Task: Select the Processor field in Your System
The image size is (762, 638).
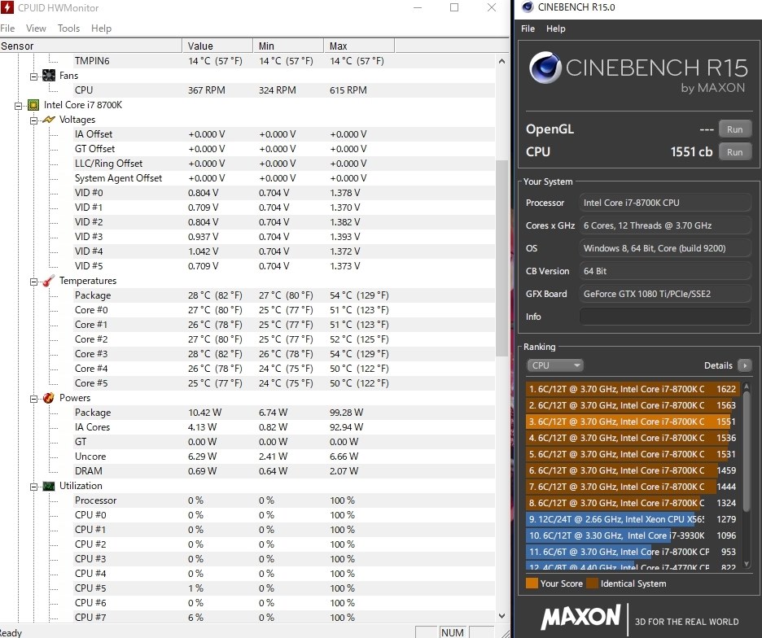Action: 665,203
